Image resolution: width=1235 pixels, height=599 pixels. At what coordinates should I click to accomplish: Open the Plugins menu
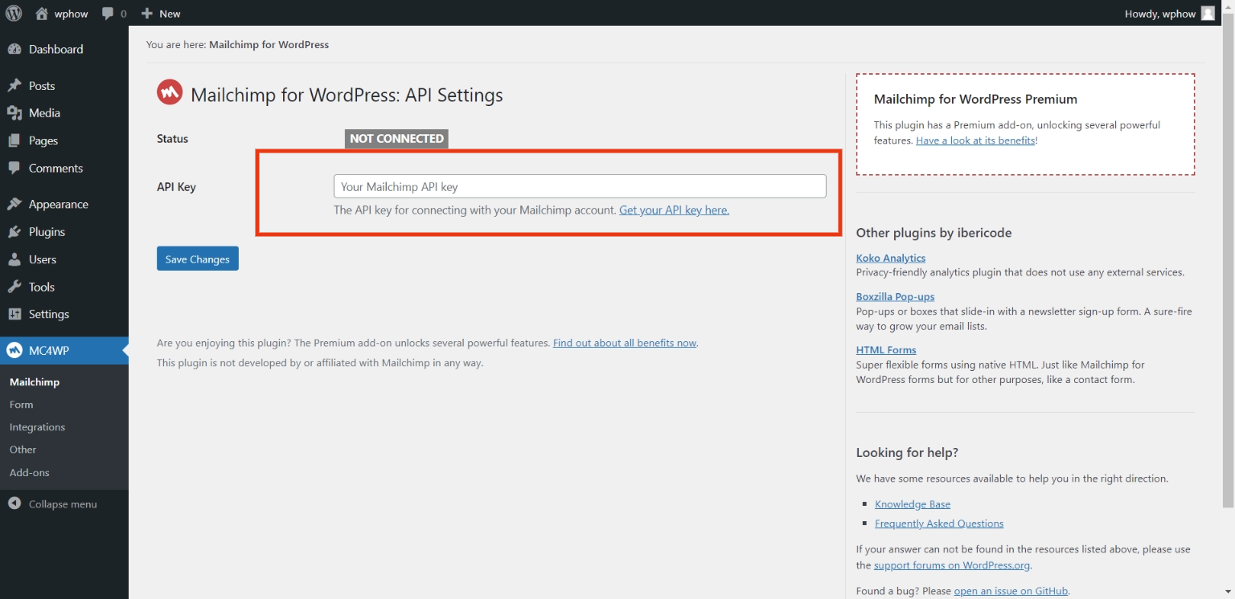(64, 232)
